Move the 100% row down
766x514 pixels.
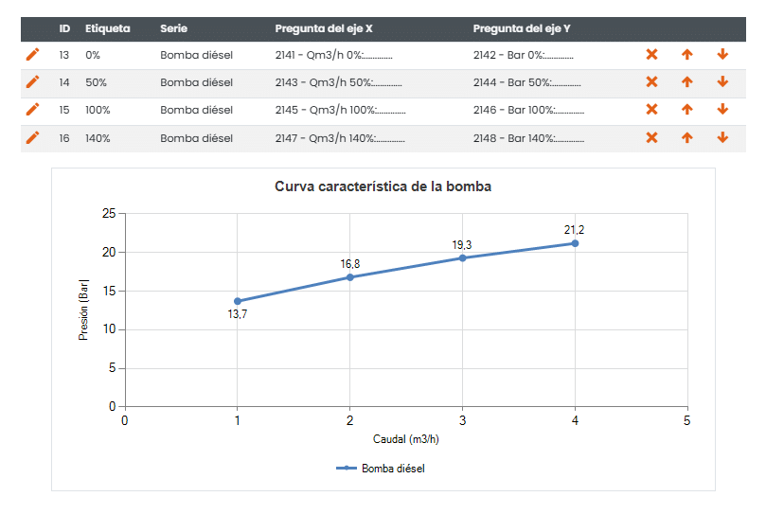[723, 109]
